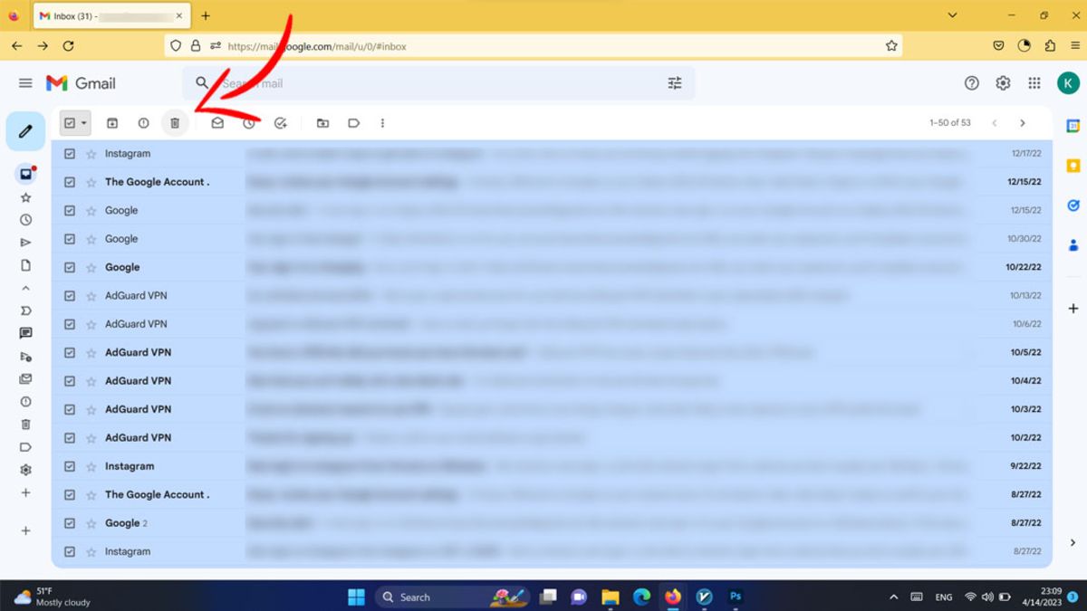
Task: Toggle the select-all checkbox in toolbar
Action: 70,123
